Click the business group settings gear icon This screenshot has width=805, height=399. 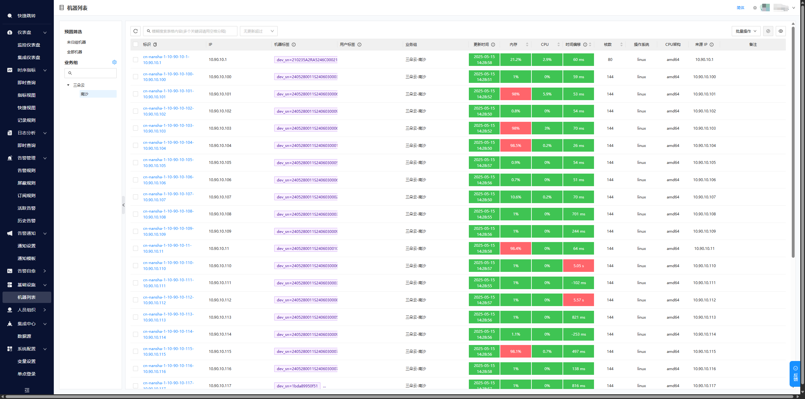114,62
